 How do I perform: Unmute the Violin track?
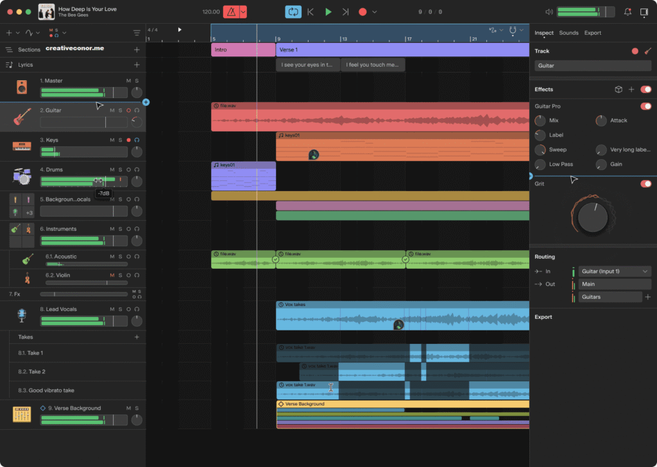(x=112, y=275)
